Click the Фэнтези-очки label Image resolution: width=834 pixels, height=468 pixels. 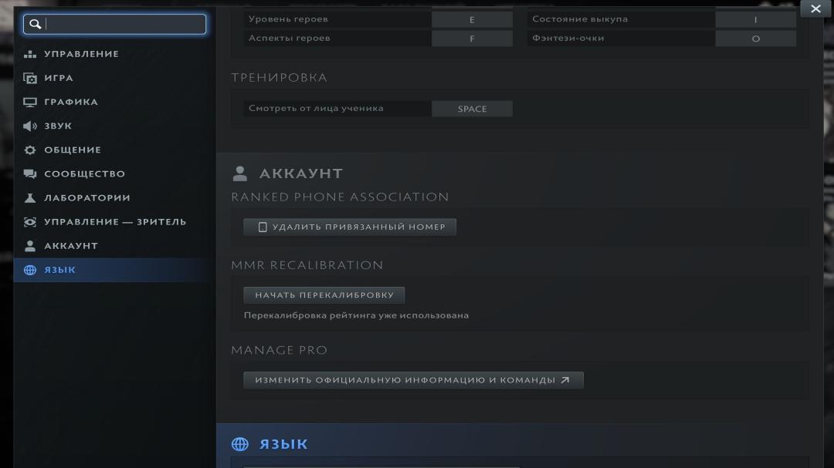tap(568, 39)
